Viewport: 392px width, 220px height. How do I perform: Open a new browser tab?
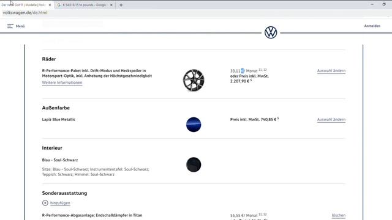pos(121,5)
